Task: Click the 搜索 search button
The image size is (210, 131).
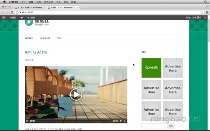Action: (171, 126)
